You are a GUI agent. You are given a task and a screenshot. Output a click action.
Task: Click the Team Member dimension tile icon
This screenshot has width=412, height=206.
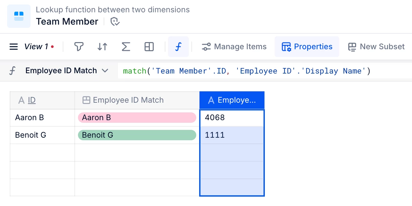click(19, 16)
